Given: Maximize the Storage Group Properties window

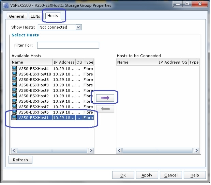Looking at the screenshot, I should 187,4.
